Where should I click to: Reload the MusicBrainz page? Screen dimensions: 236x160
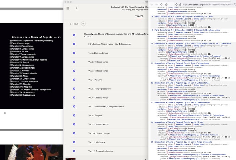click(161, 4)
